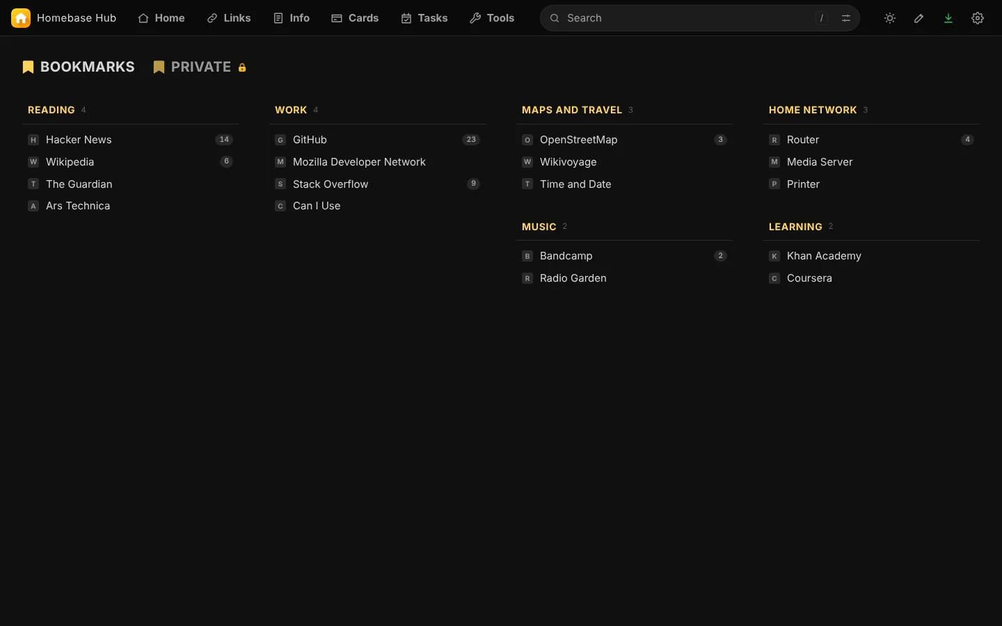The image size is (1002, 626).
Task: Click the Homebase Hub house logo
Action: click(x=21, y=18)
